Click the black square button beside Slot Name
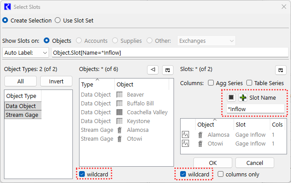 pyautogui.click(x=231, y=97)
